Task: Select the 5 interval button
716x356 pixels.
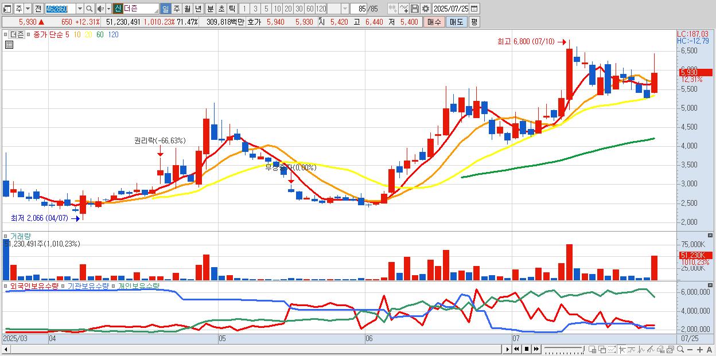Action: point(266,9)
